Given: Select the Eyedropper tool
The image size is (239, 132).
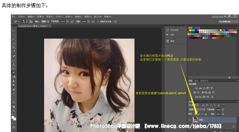Looking at the screenshot, I should pyautogui.click(x=14, y=52).
